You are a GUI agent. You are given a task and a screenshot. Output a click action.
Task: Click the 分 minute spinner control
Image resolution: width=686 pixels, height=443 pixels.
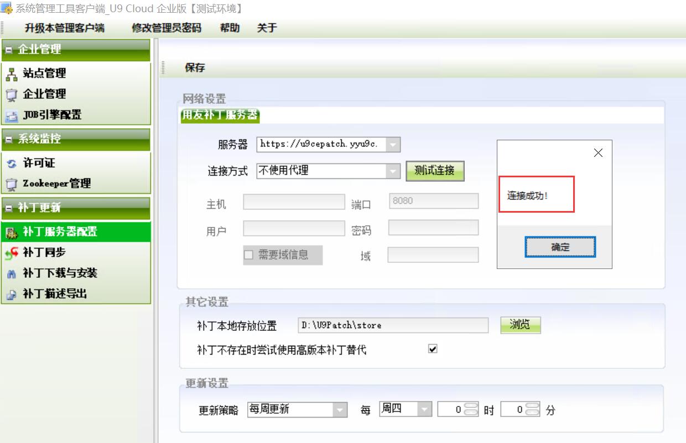533,409
